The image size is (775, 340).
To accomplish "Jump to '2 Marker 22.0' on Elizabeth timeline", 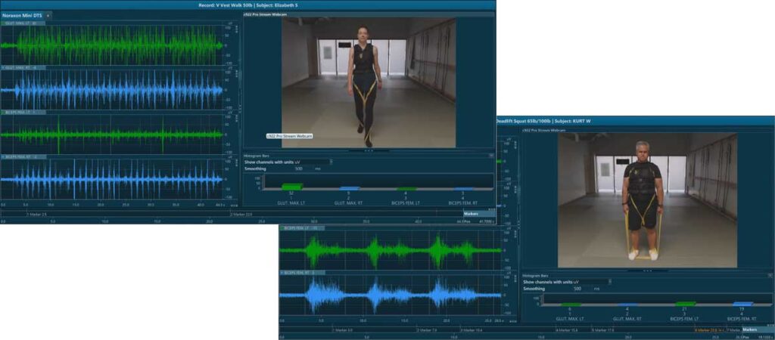I will click(x=242, y=214).
